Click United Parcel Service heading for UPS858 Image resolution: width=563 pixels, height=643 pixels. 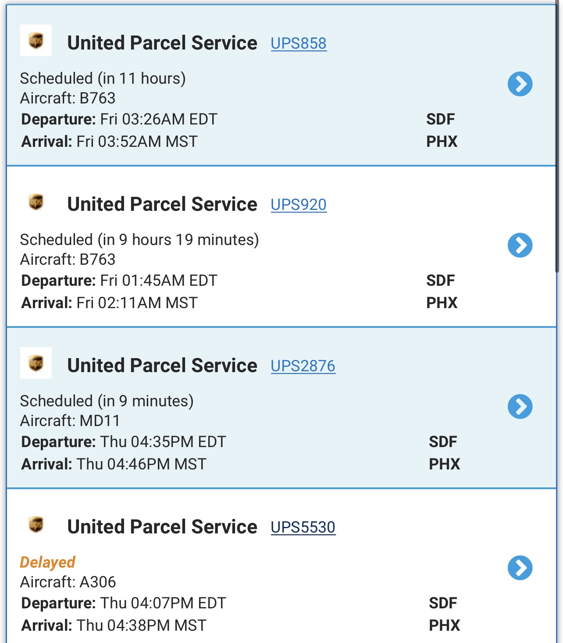pyautogui.click(x=162, y=43)
